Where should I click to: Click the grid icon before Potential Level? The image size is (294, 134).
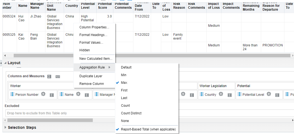(240, 94)
